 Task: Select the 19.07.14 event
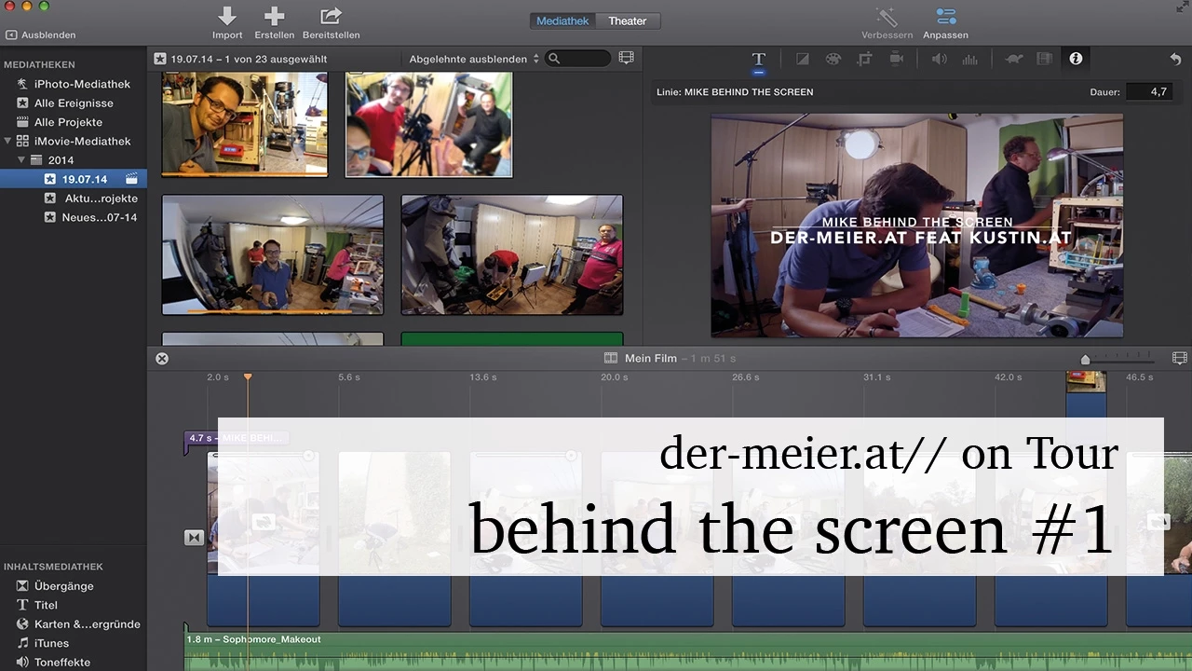click(x=74, y=179)
